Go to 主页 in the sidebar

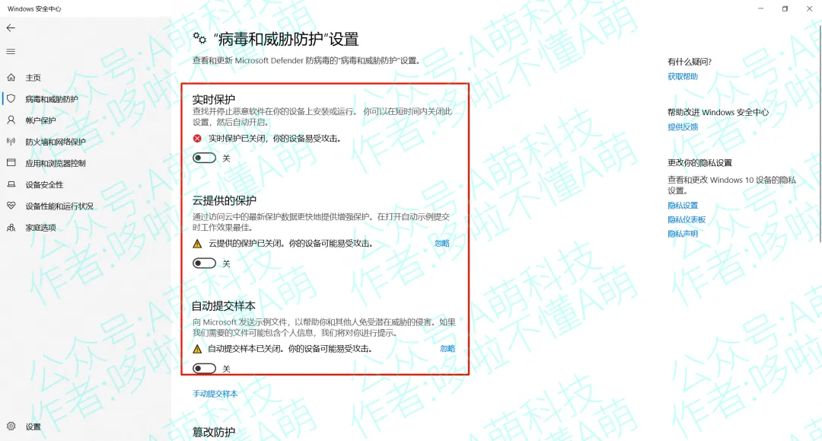(x=33, y=78)
